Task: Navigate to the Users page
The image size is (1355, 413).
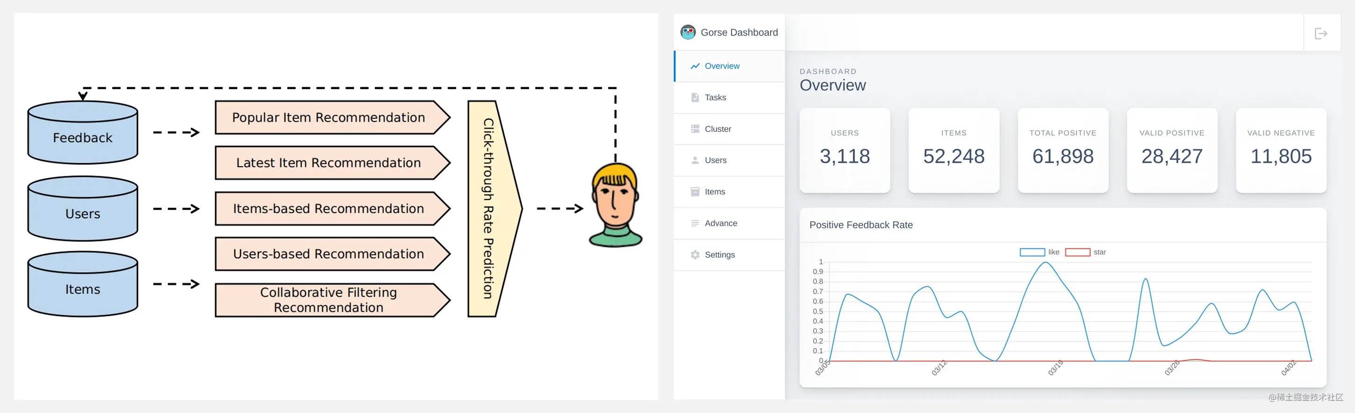Action: point(729,160)
